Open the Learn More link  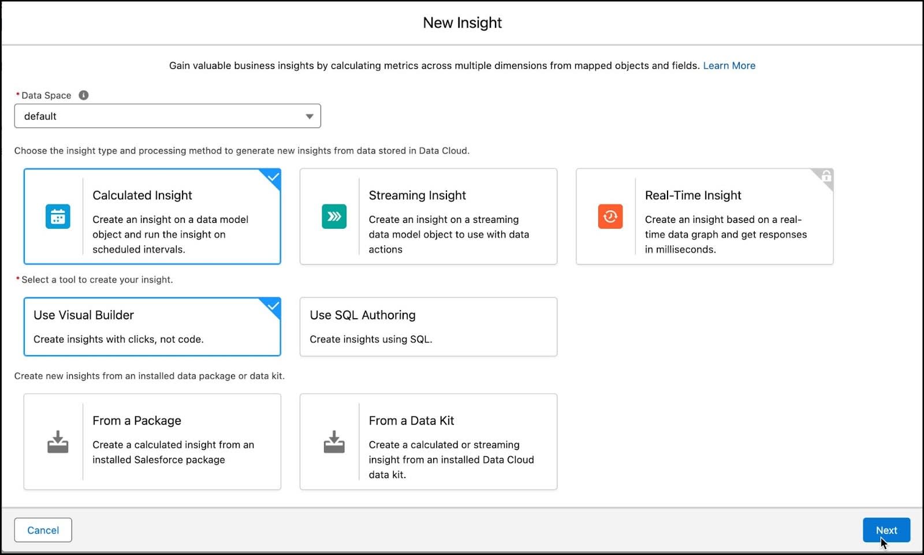tap(729, 65)
